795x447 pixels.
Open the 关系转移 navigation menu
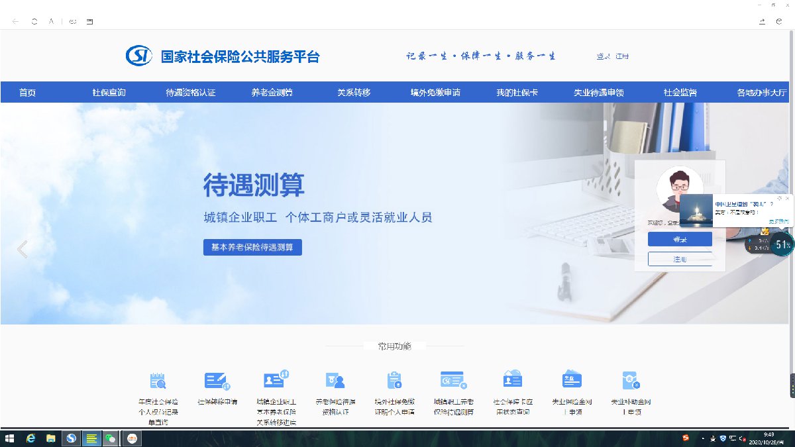[354, 93]
